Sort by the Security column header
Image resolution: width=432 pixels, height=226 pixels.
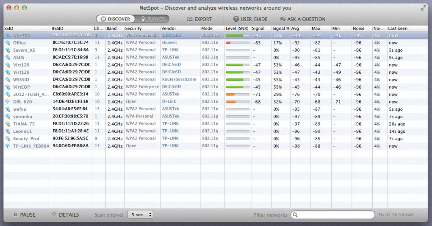pos(142,28)
